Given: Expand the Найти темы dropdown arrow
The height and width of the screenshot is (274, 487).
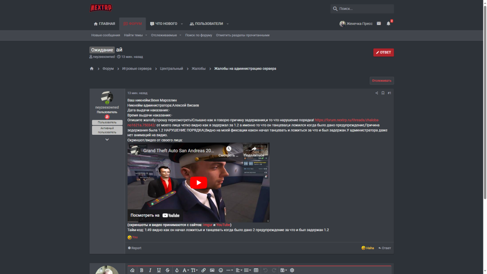Looking at the screenshot, I should tap(146, 35).
